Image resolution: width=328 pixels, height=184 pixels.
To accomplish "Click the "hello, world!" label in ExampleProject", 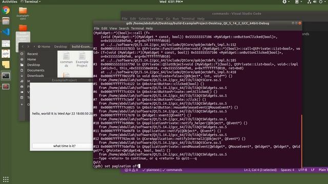I will [63, 113].
